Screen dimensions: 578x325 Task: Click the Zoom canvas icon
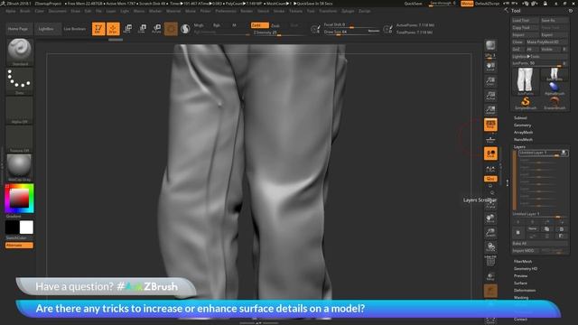pyautogui.click(x=490, y=81)
